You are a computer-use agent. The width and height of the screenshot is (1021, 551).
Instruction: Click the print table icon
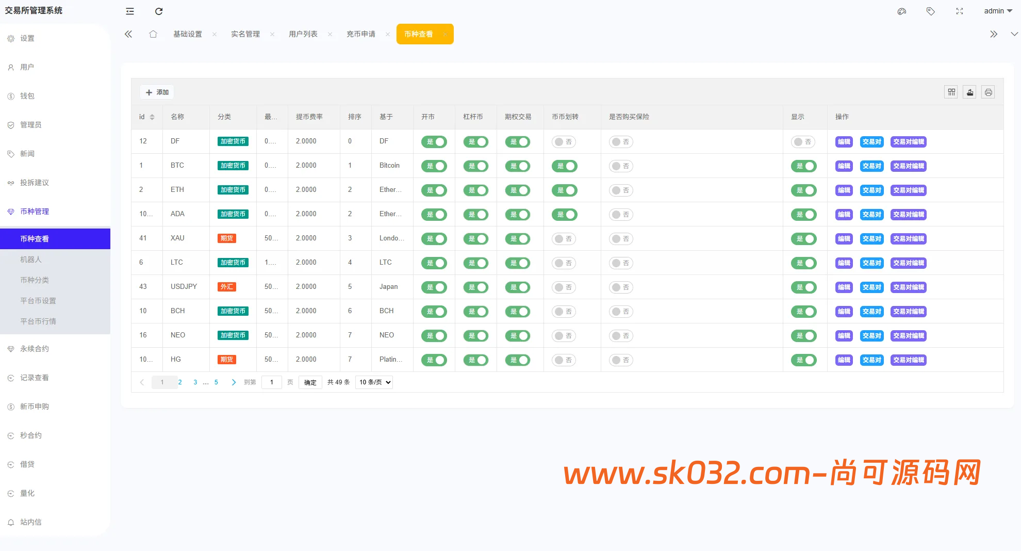(988, 92)
